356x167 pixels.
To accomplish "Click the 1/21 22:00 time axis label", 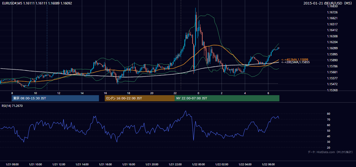I will coord(175,164).
